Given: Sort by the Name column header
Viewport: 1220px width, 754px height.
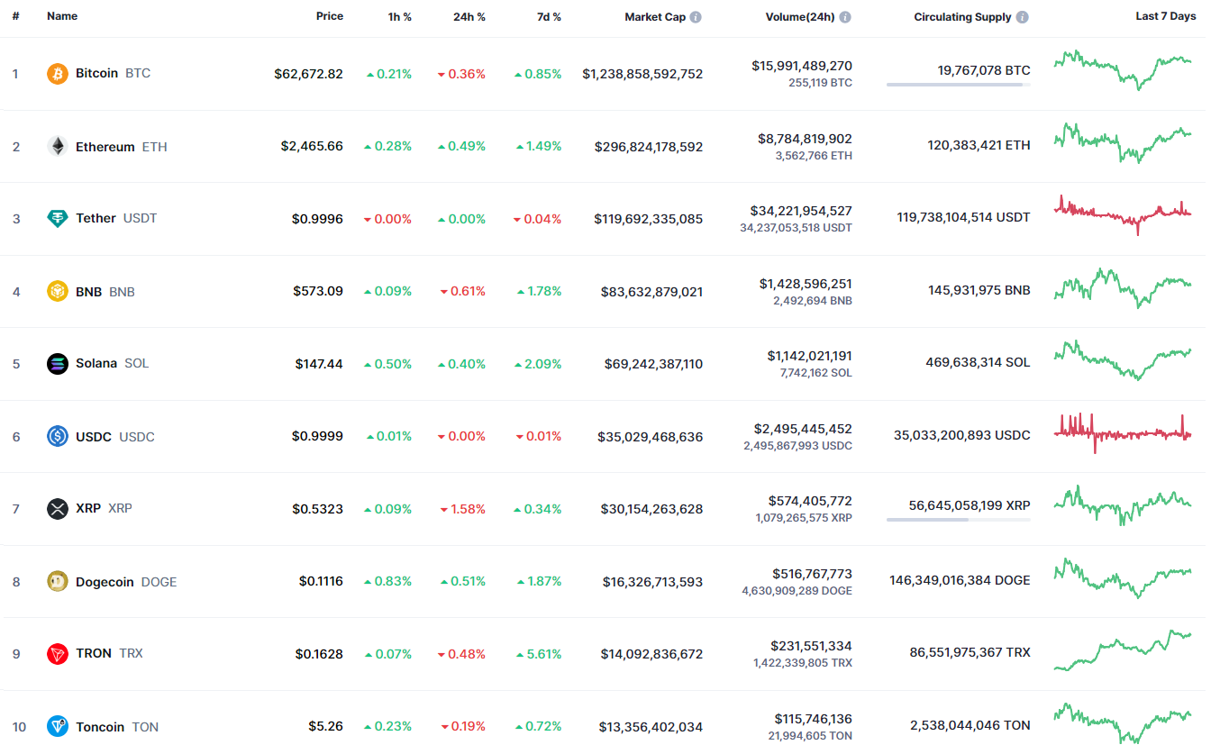Looking at the screenshot, I should click(x=62, y=16).
